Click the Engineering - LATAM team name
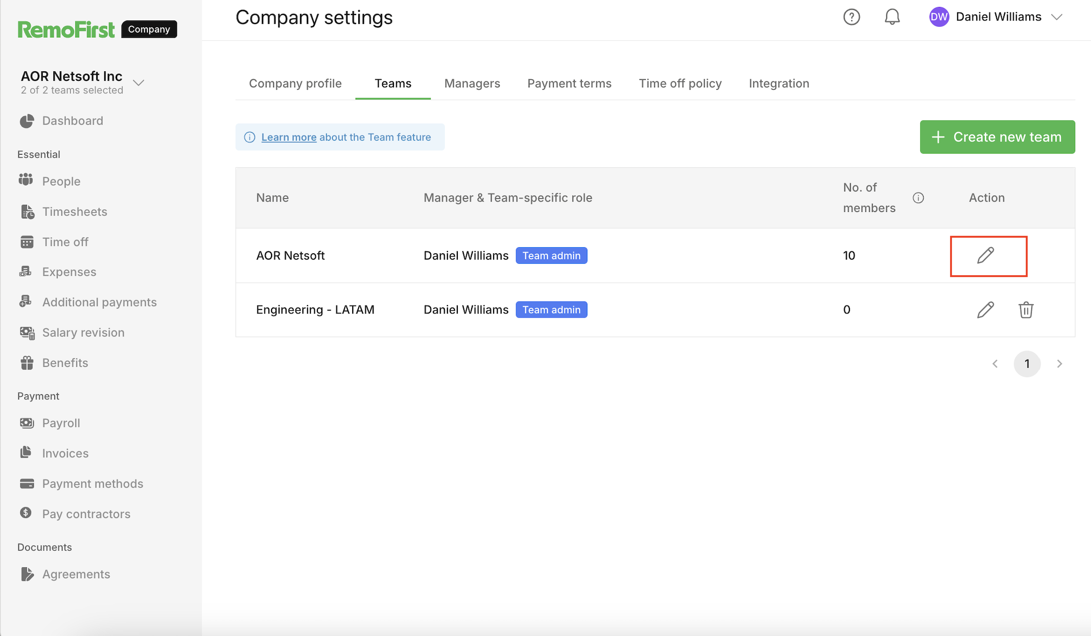Image resolution: width=1091 pixels, height=636 pixels. [315, 310]
